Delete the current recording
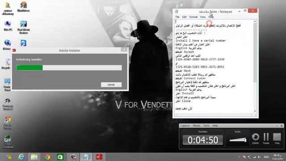Viewport: 286px width, 161px height. [x=255, y=138]
